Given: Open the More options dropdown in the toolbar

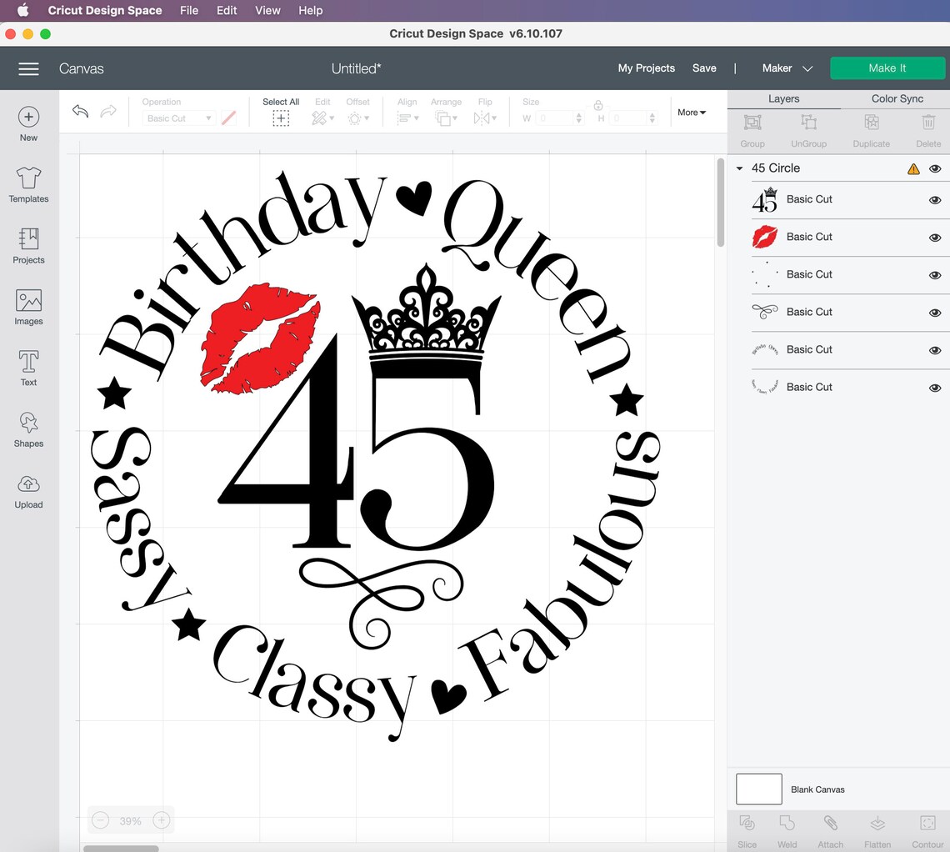Looking at the screenshot, I should [x=692, y=112].
